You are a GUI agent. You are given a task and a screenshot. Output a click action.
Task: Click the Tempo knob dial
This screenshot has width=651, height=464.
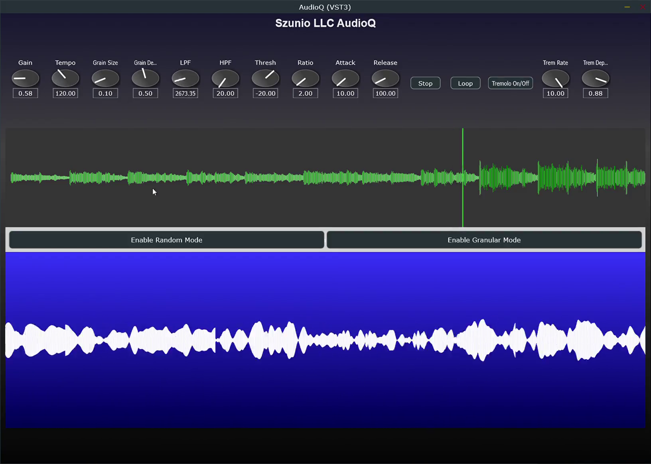[x=65, y=78]
